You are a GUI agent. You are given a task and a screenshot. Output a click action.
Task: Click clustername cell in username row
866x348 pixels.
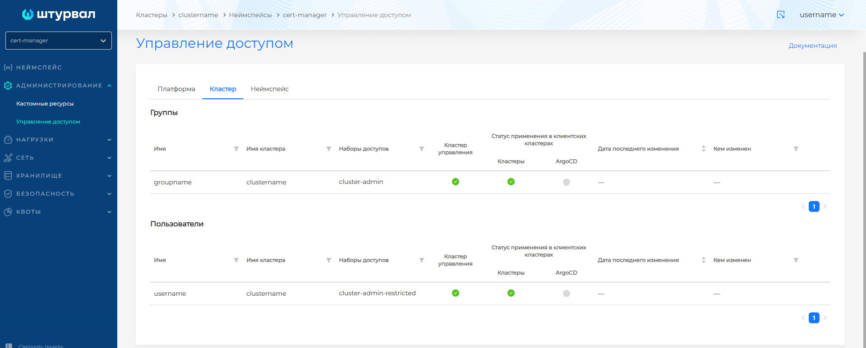266,293
